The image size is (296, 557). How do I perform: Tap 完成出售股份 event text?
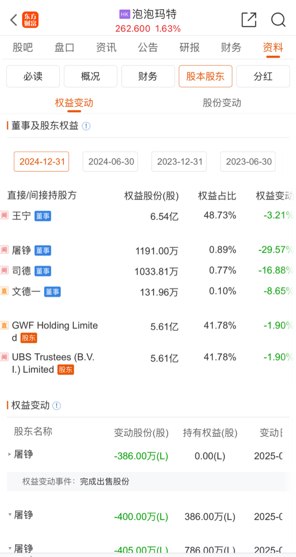pyautogui.click(x=104, y=481)
